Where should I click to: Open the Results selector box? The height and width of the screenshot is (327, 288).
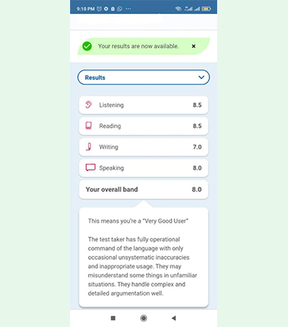coord(143,77)
